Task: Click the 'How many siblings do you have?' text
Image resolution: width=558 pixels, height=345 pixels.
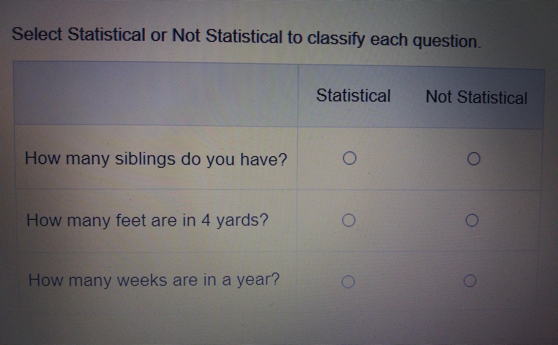Action: [x=156, y=159]
